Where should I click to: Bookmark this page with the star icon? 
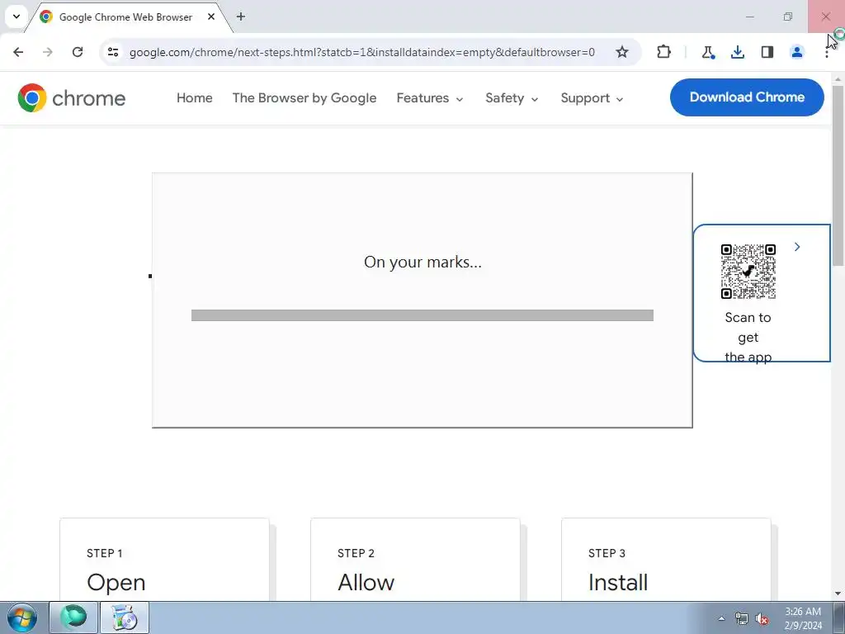[622, 52]
